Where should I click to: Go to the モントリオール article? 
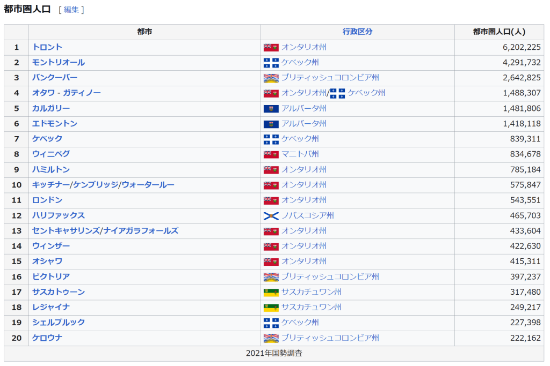click(x=59, y=63)
